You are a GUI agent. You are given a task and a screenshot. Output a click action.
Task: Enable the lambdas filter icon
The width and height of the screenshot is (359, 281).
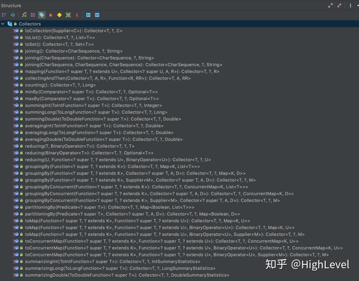[77, 15]
